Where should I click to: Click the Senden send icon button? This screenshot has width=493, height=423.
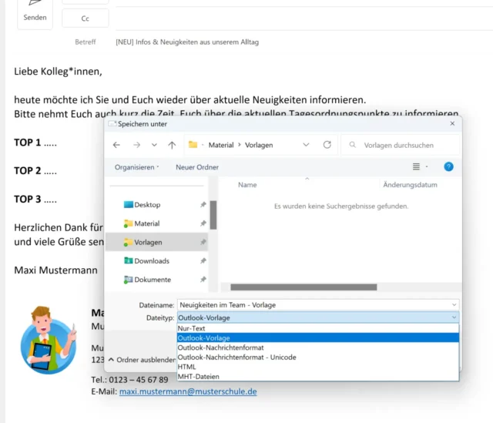pos(35,11)
